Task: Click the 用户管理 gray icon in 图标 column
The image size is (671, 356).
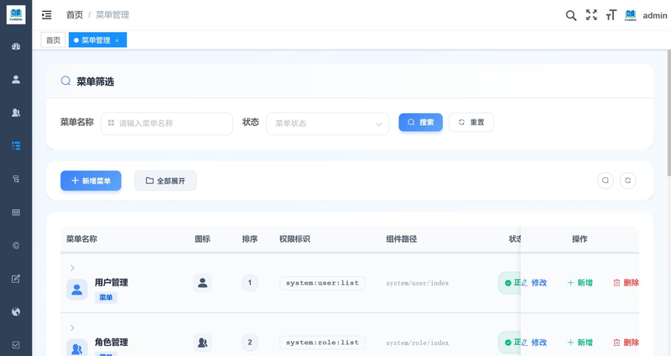Action: [x=202, y=283]
